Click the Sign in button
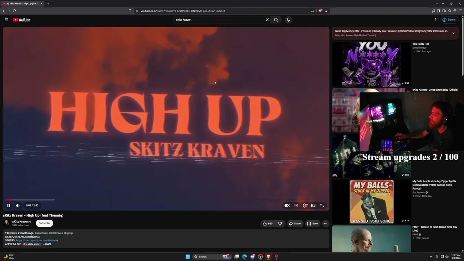The width and height of the screenshot is (464, 261). (449, 20)
